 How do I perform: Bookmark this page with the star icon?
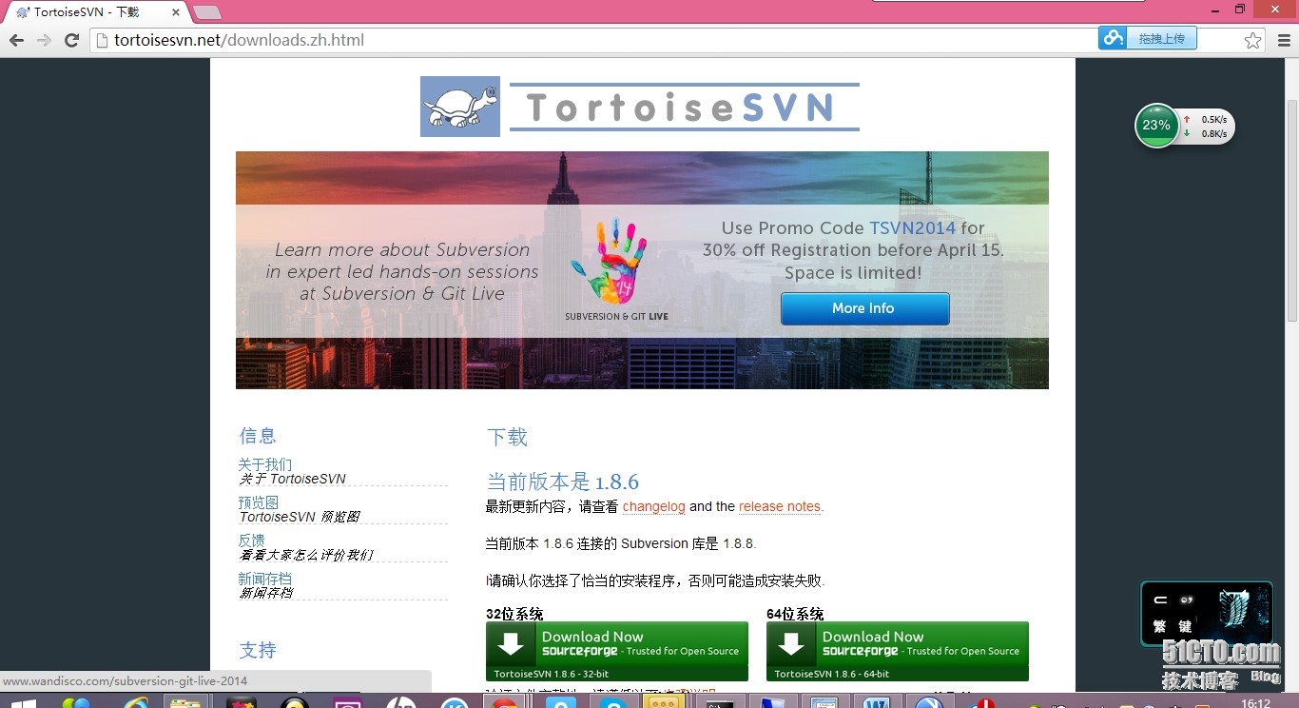[1252, 40]
